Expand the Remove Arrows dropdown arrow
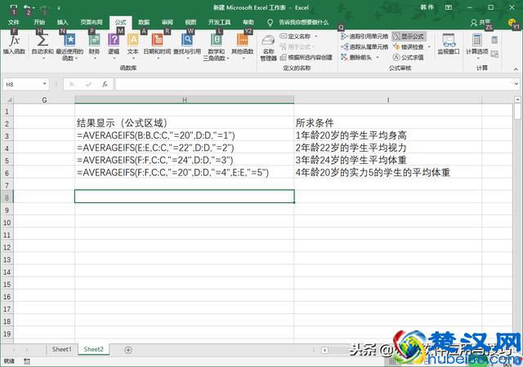 (378, 57)
